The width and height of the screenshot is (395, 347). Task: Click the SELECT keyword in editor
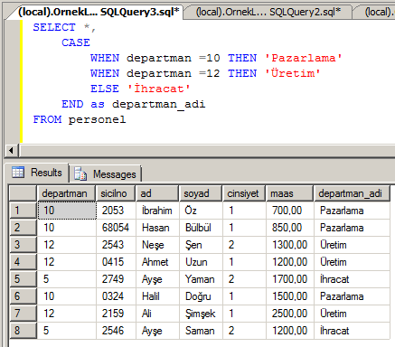(54, 27)
